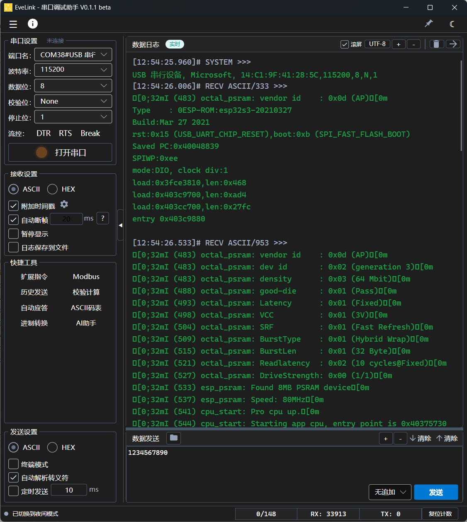Open the 无追加 append dropdown
The width and height of the screenshot is (467, 522).
(390, 492)
